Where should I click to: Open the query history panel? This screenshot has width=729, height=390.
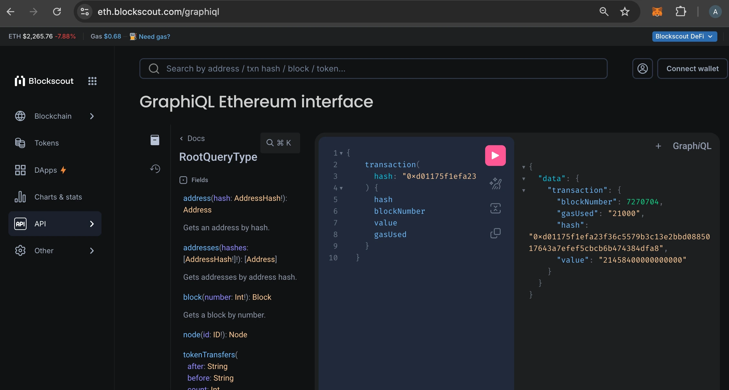155,168
